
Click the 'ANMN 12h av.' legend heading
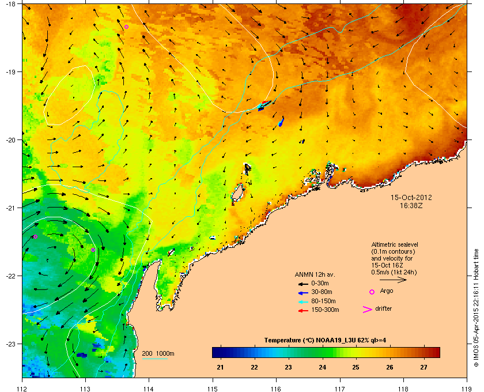315,274
